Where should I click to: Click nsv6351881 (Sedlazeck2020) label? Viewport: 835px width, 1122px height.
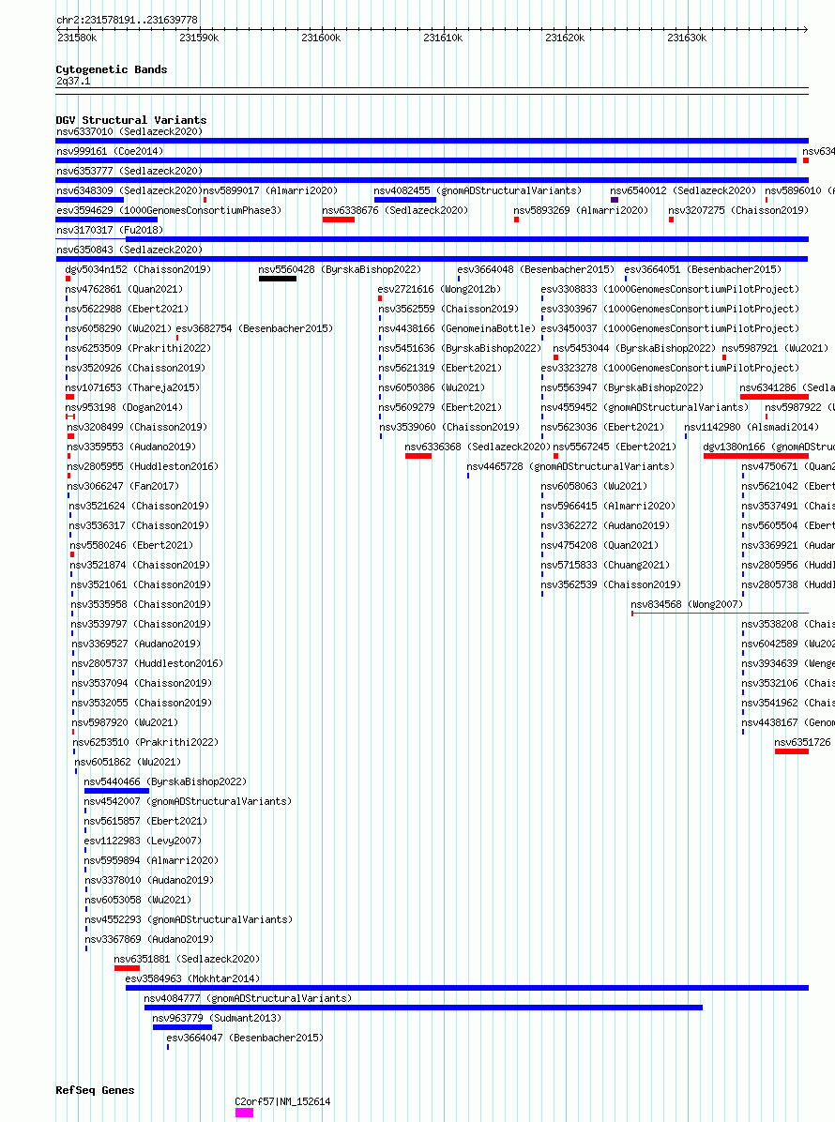tap(187, 959)
